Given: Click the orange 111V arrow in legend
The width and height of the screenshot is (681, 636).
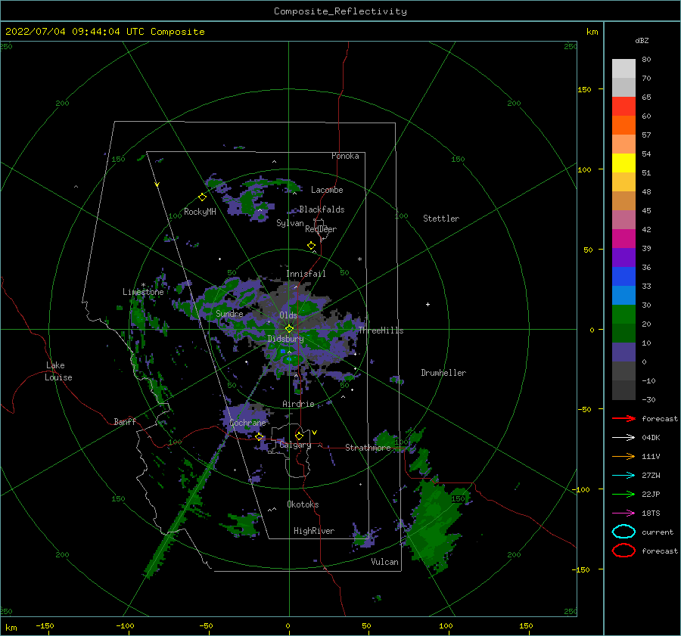Looking at the screenshot, I should pyautogui.click(x=623, y=456).
